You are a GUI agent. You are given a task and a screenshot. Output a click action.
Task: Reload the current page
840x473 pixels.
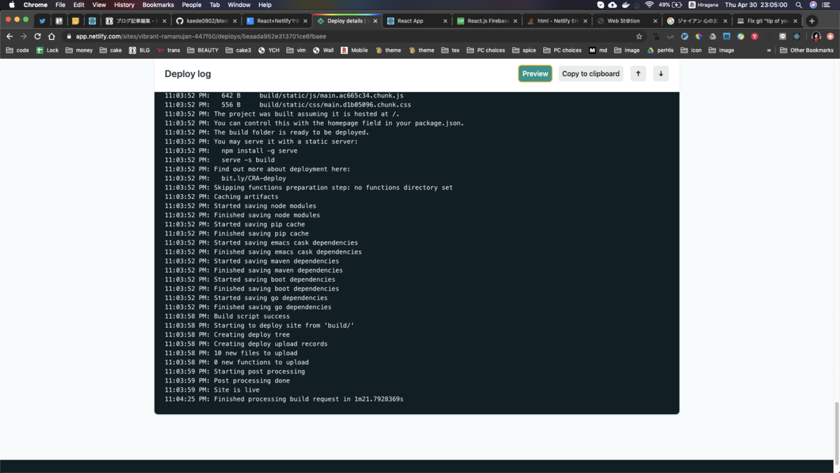[x=36, y=36]
